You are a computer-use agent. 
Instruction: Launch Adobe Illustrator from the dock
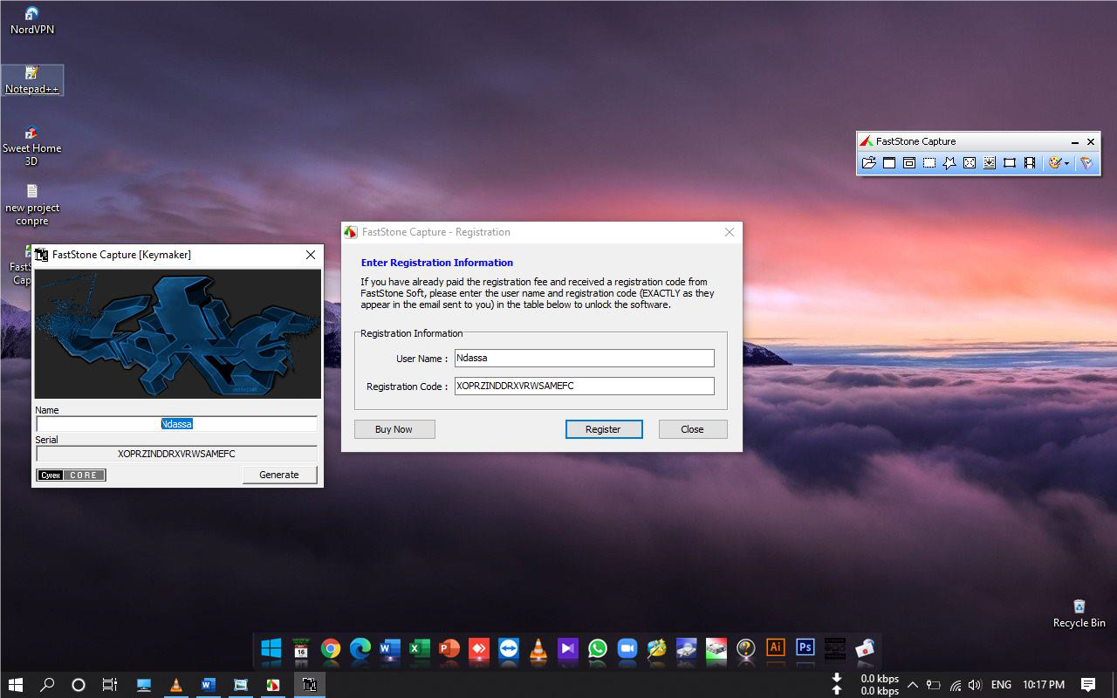pos(776,647)
